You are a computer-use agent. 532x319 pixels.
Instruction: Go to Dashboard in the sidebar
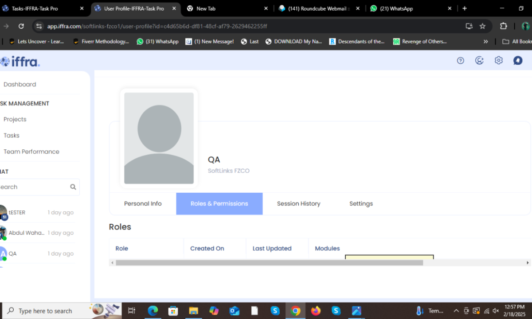click(20, 84)
